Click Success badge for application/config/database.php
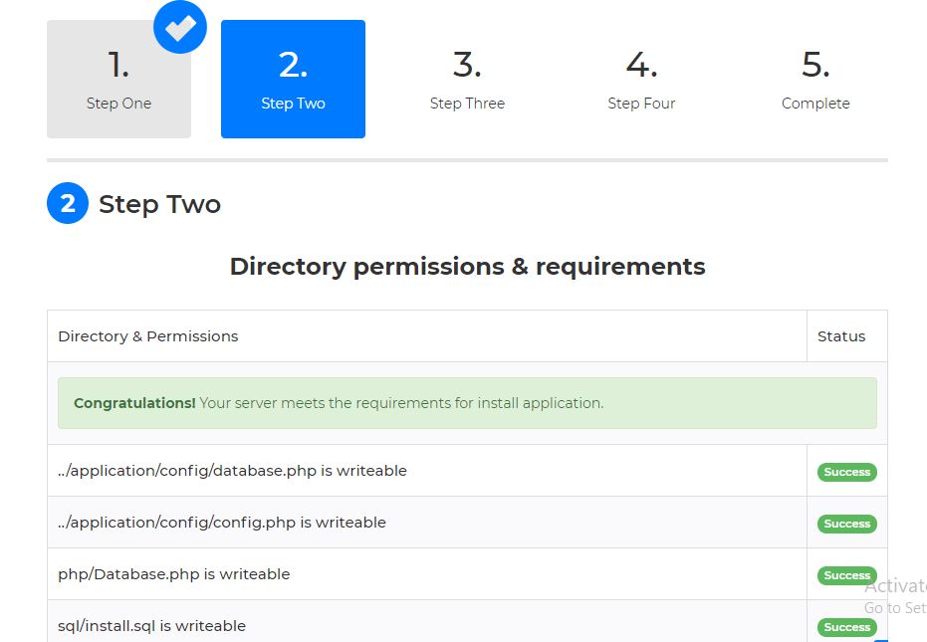The image size is (927, 642). [846, 472]
